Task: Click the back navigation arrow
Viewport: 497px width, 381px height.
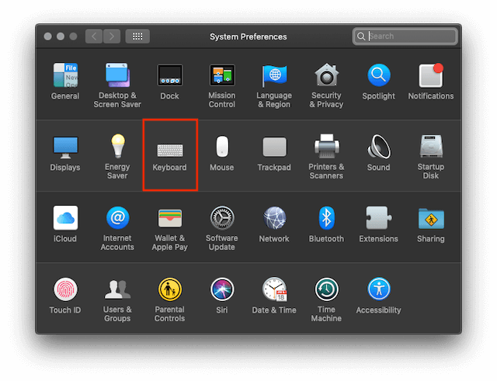Action: coord(94,36)
